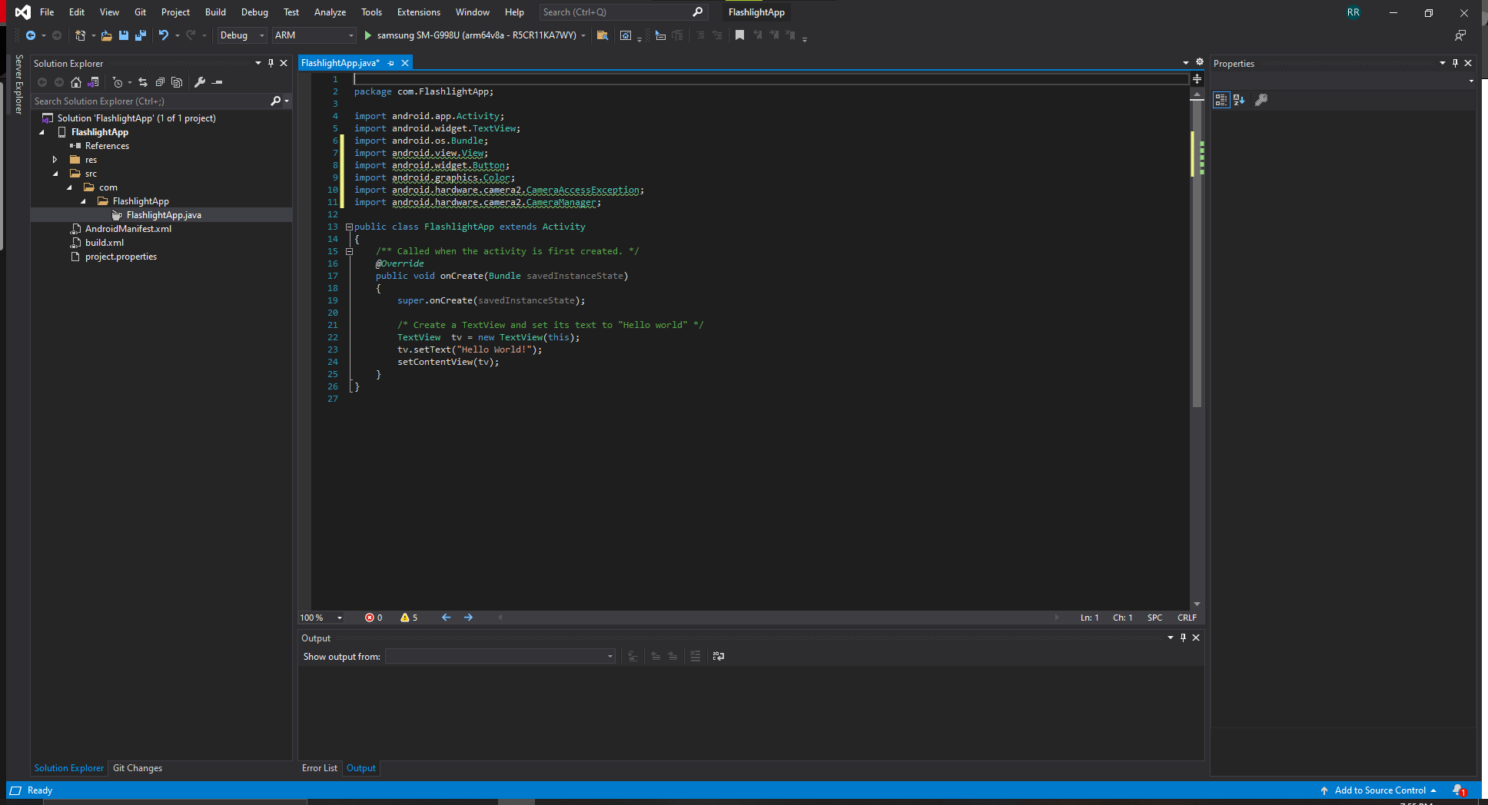This screenshot has height=805, width=1488.
Task: Toggle the Solution Explorer pin
Action: coord(271,63)
